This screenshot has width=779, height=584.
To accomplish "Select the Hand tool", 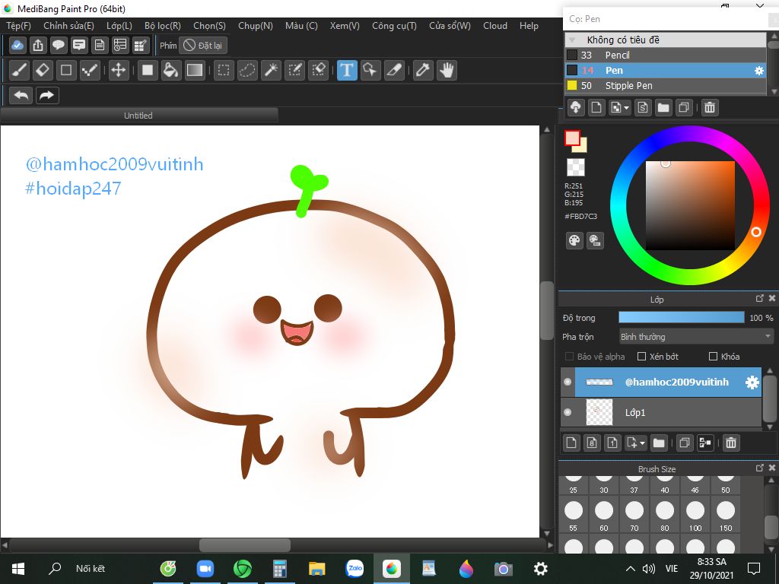I will (x=447, y=70).
